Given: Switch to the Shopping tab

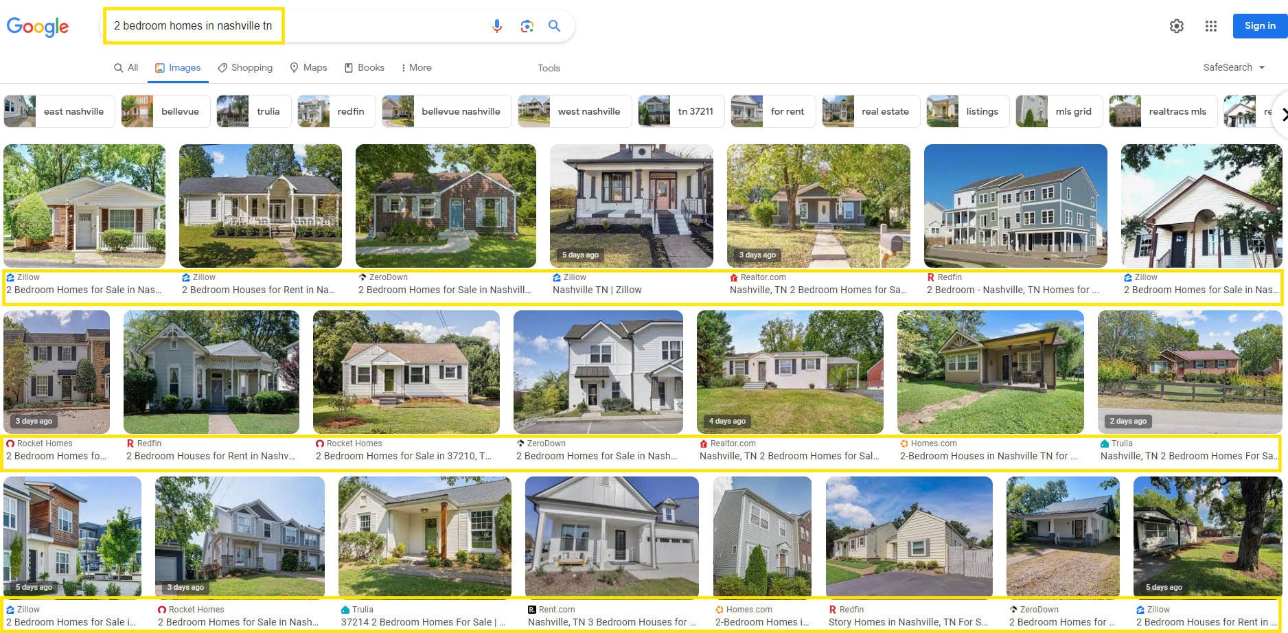Looking at the screenshot, I should [245, 67].
